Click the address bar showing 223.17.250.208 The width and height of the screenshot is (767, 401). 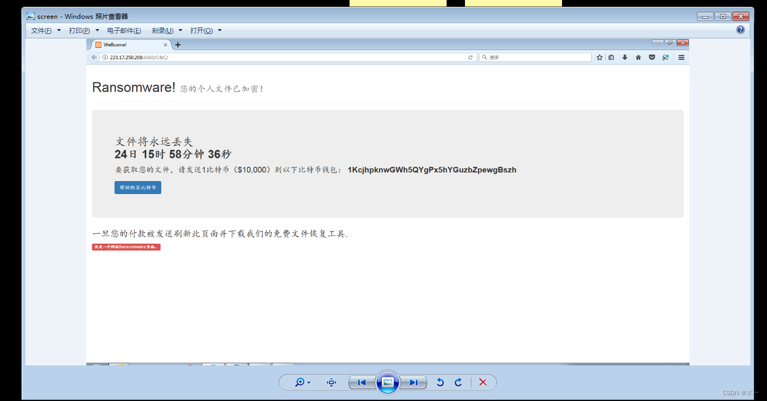click(x=289, y=57)
